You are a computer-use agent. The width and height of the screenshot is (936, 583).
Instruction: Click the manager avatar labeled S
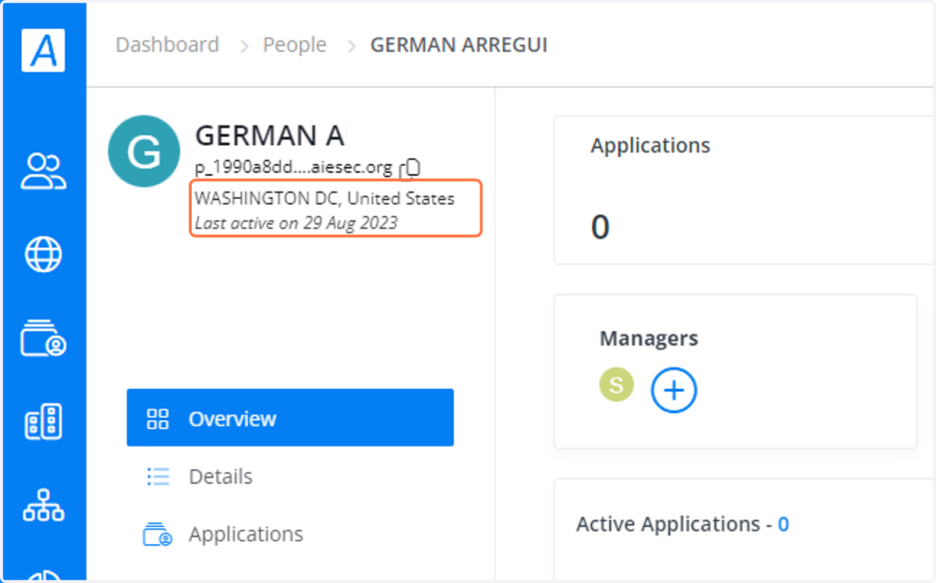[x=616, y=384]
